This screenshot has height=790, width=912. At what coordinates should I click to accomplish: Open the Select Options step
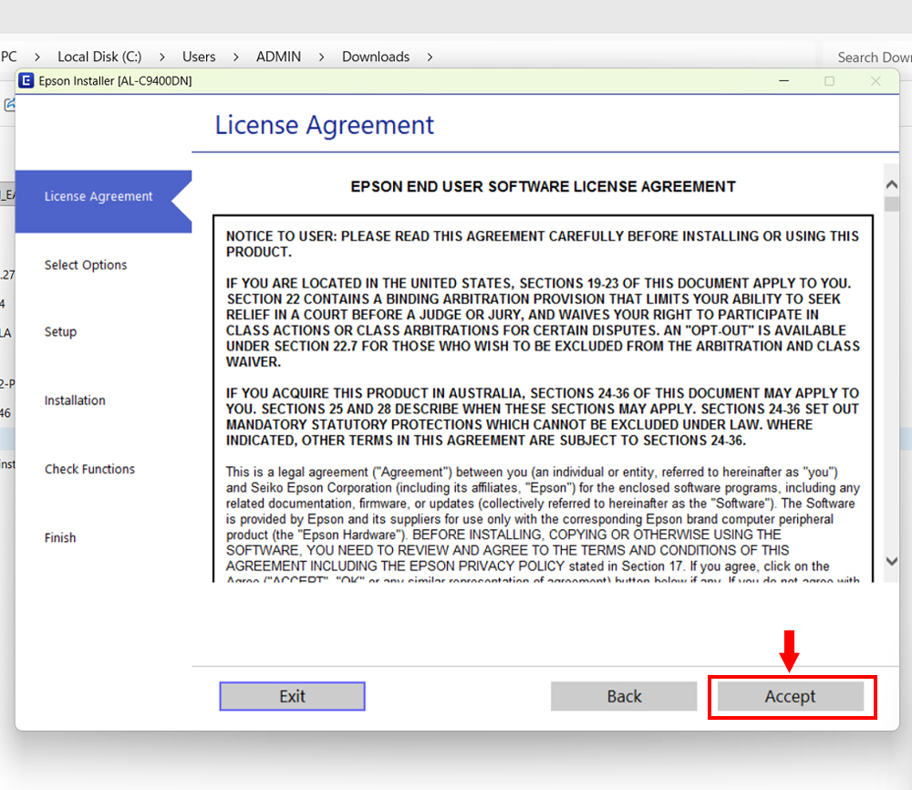click(86, 265)
